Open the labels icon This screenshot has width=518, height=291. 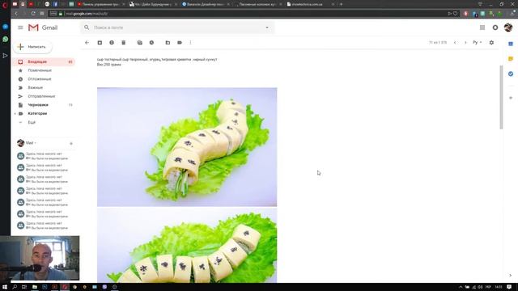180,42
